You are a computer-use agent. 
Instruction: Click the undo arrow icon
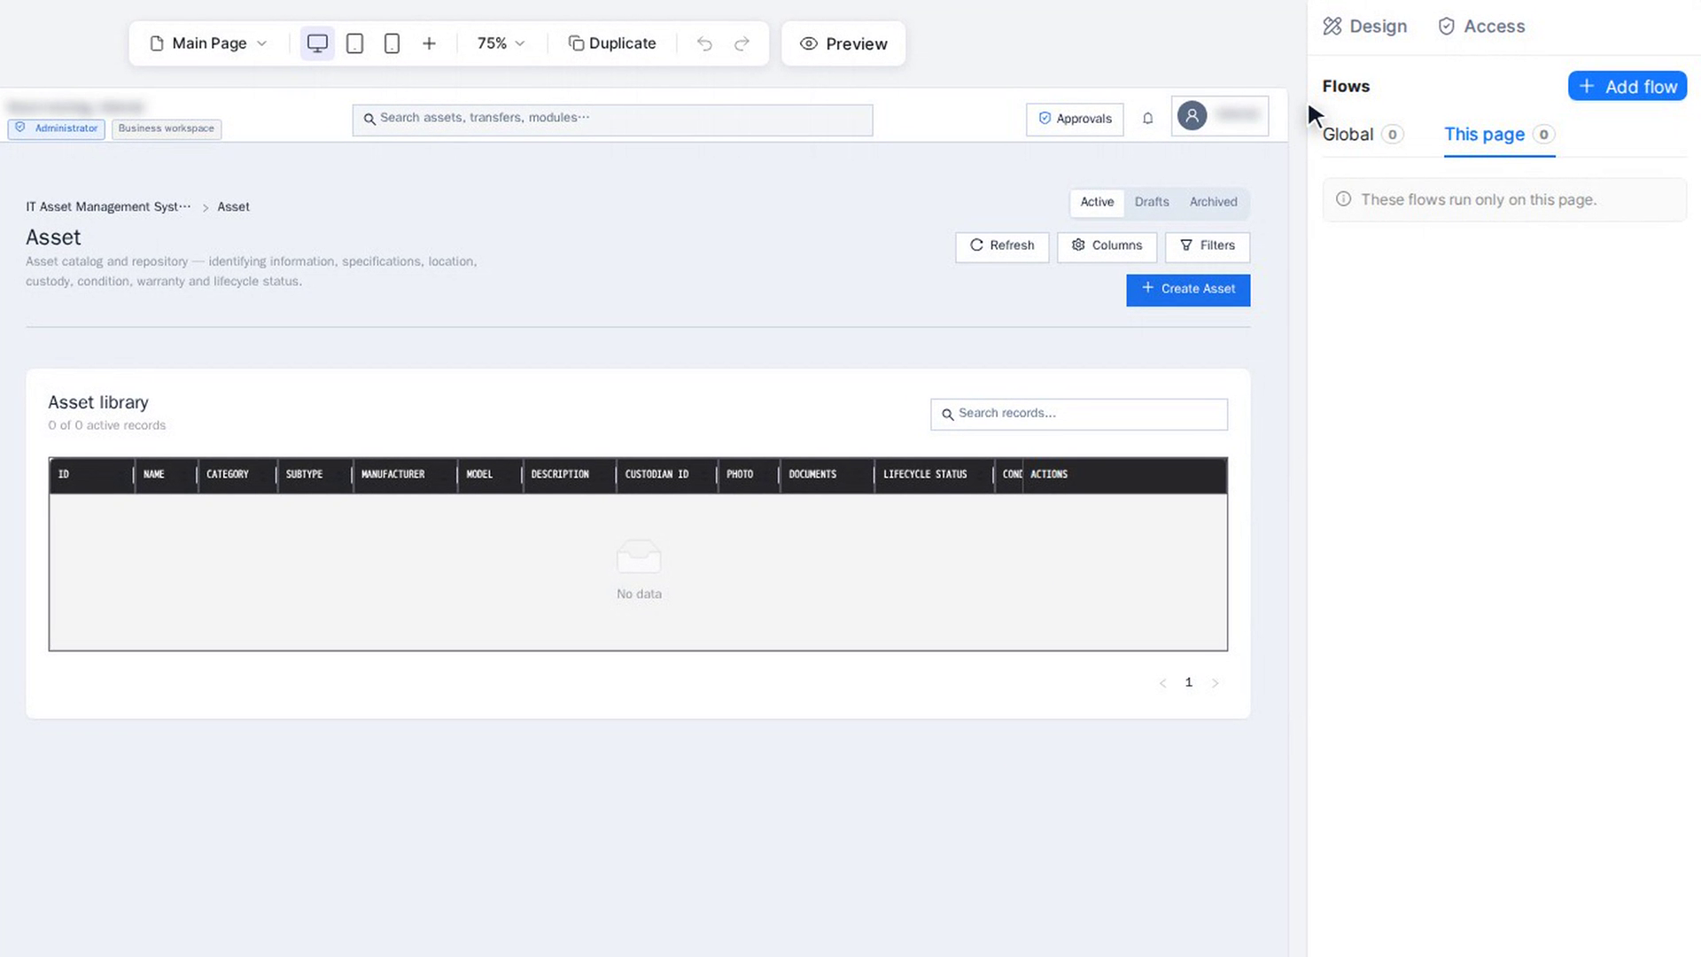coord(704,43)
